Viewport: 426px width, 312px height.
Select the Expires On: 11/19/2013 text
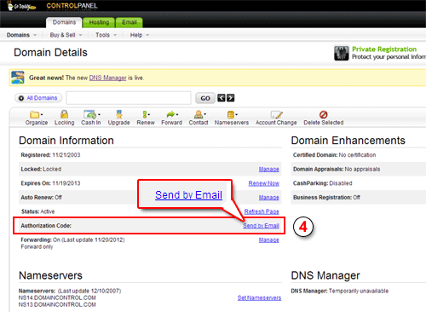(x=50, y=183)
